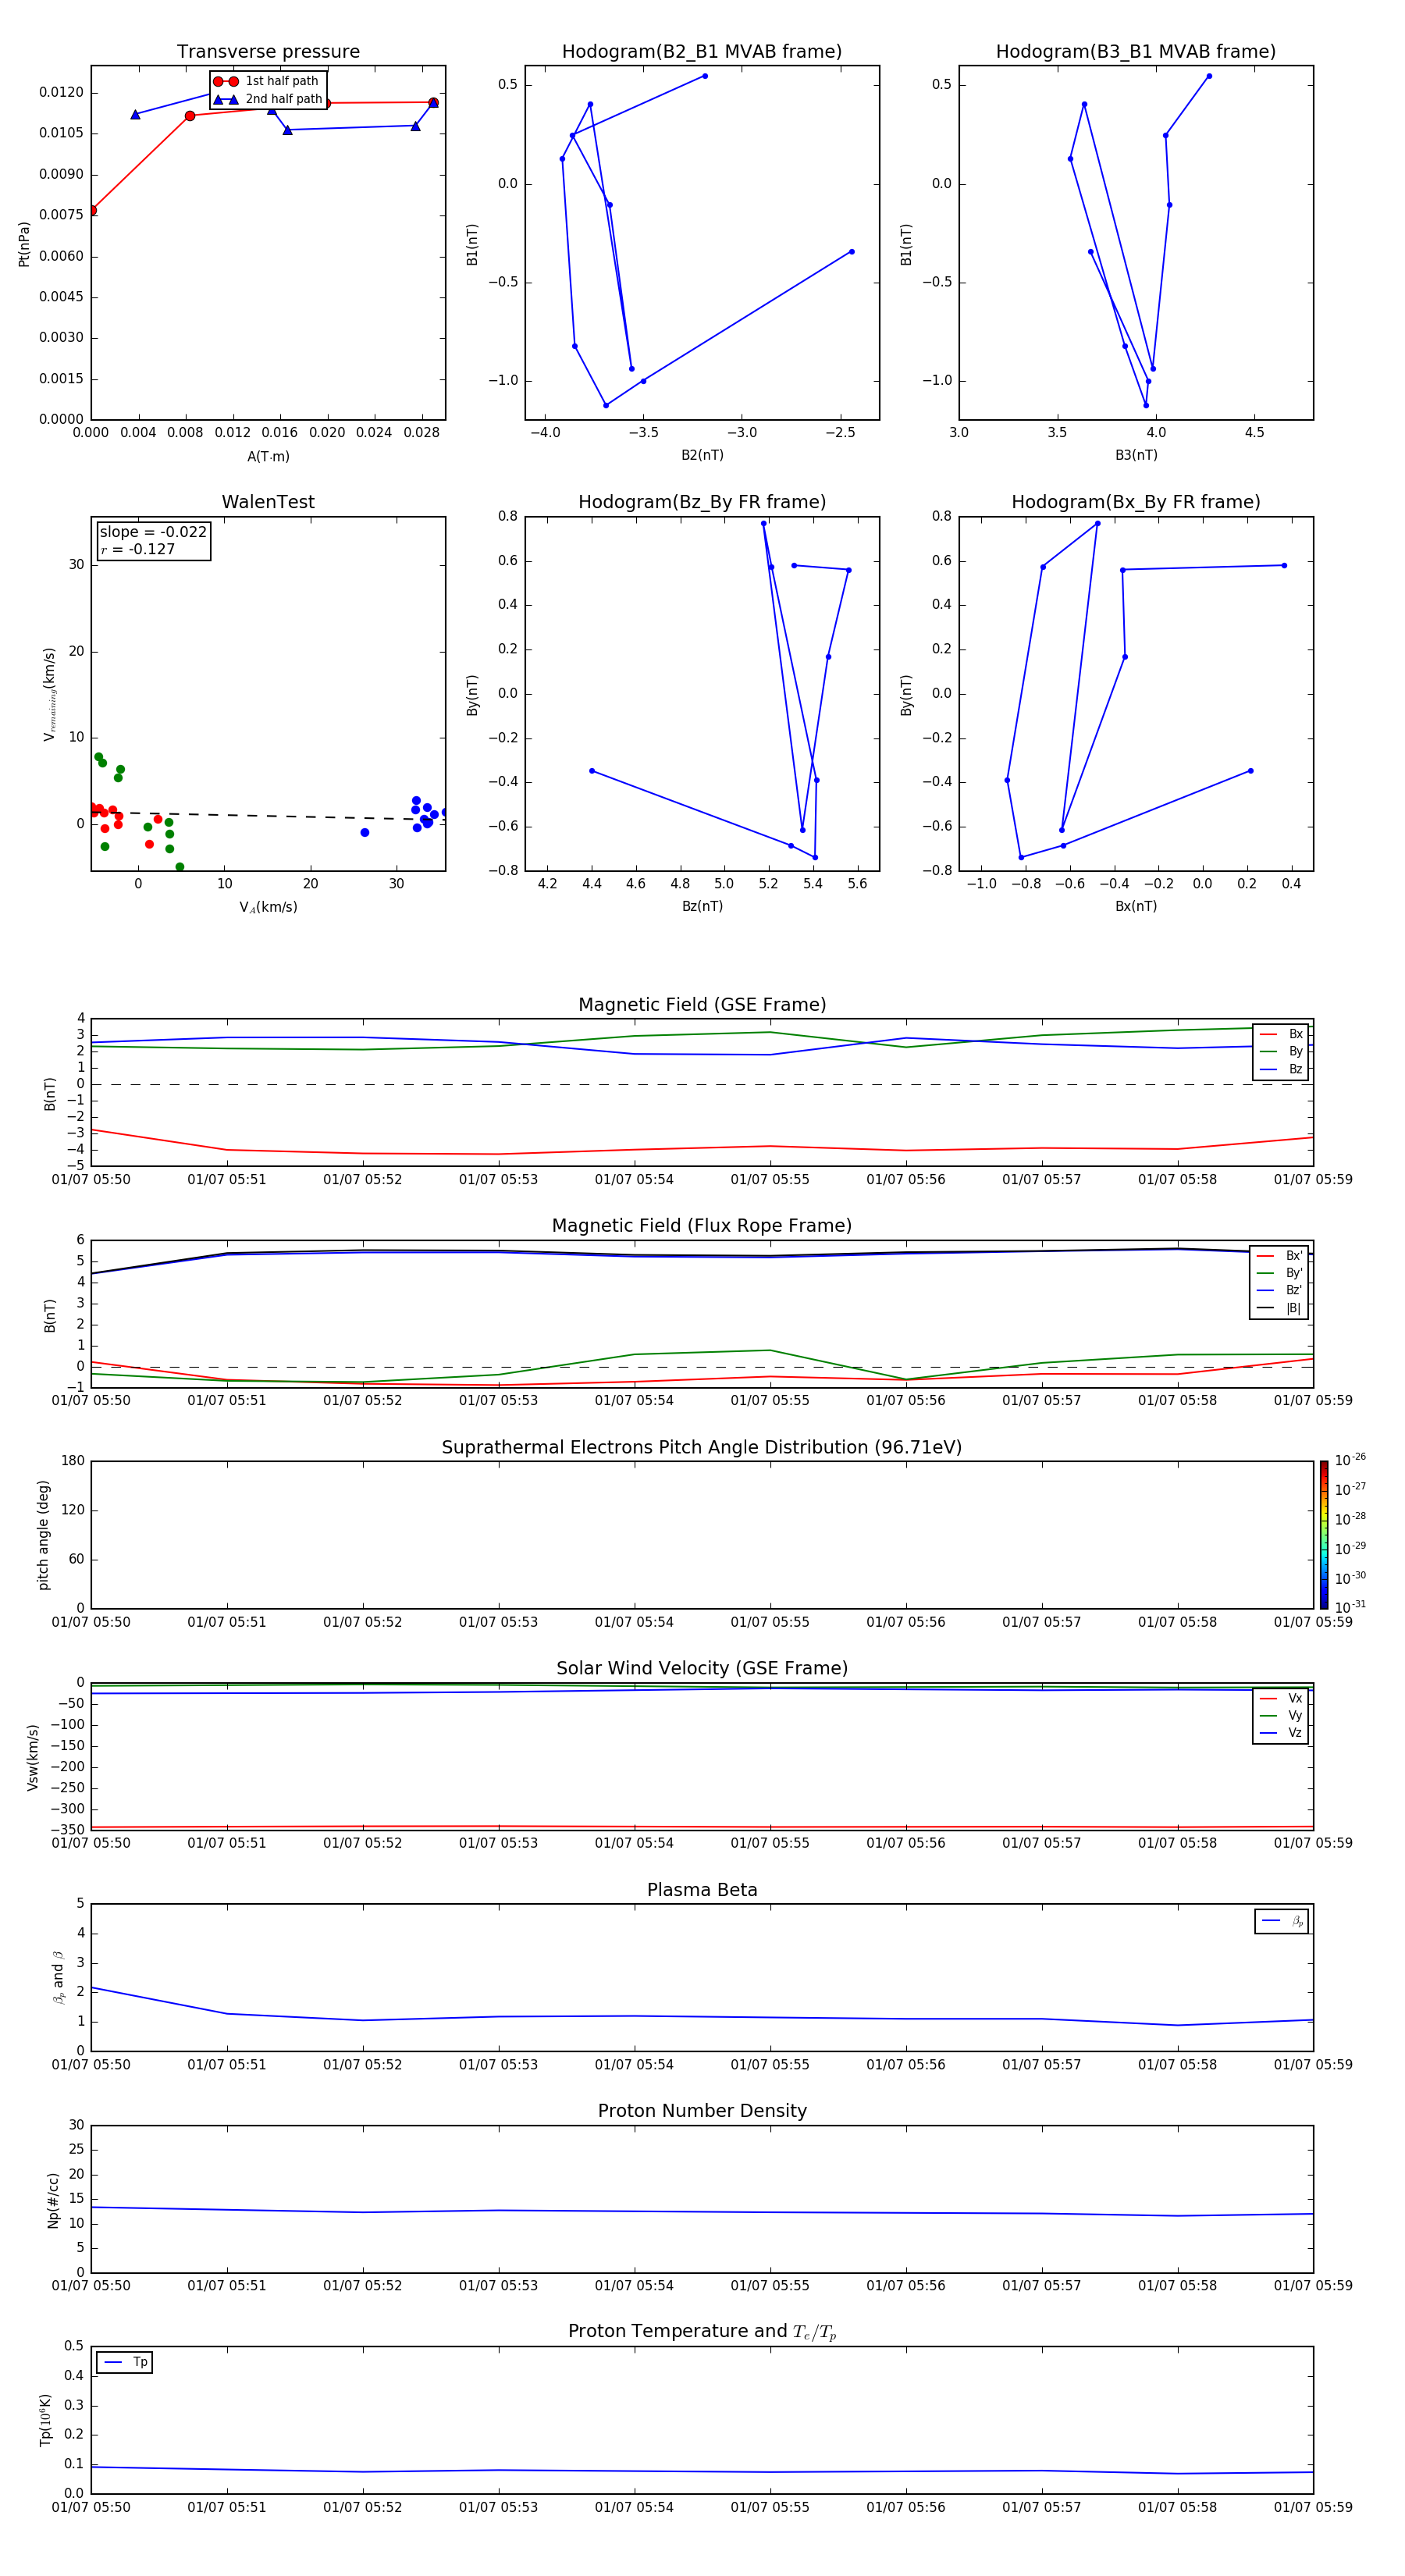This screenshot has width=1405, height=2576.
Task: Click "01/07 05:55" under Proton Temperature panel
Action: (x=770, y=2507)
